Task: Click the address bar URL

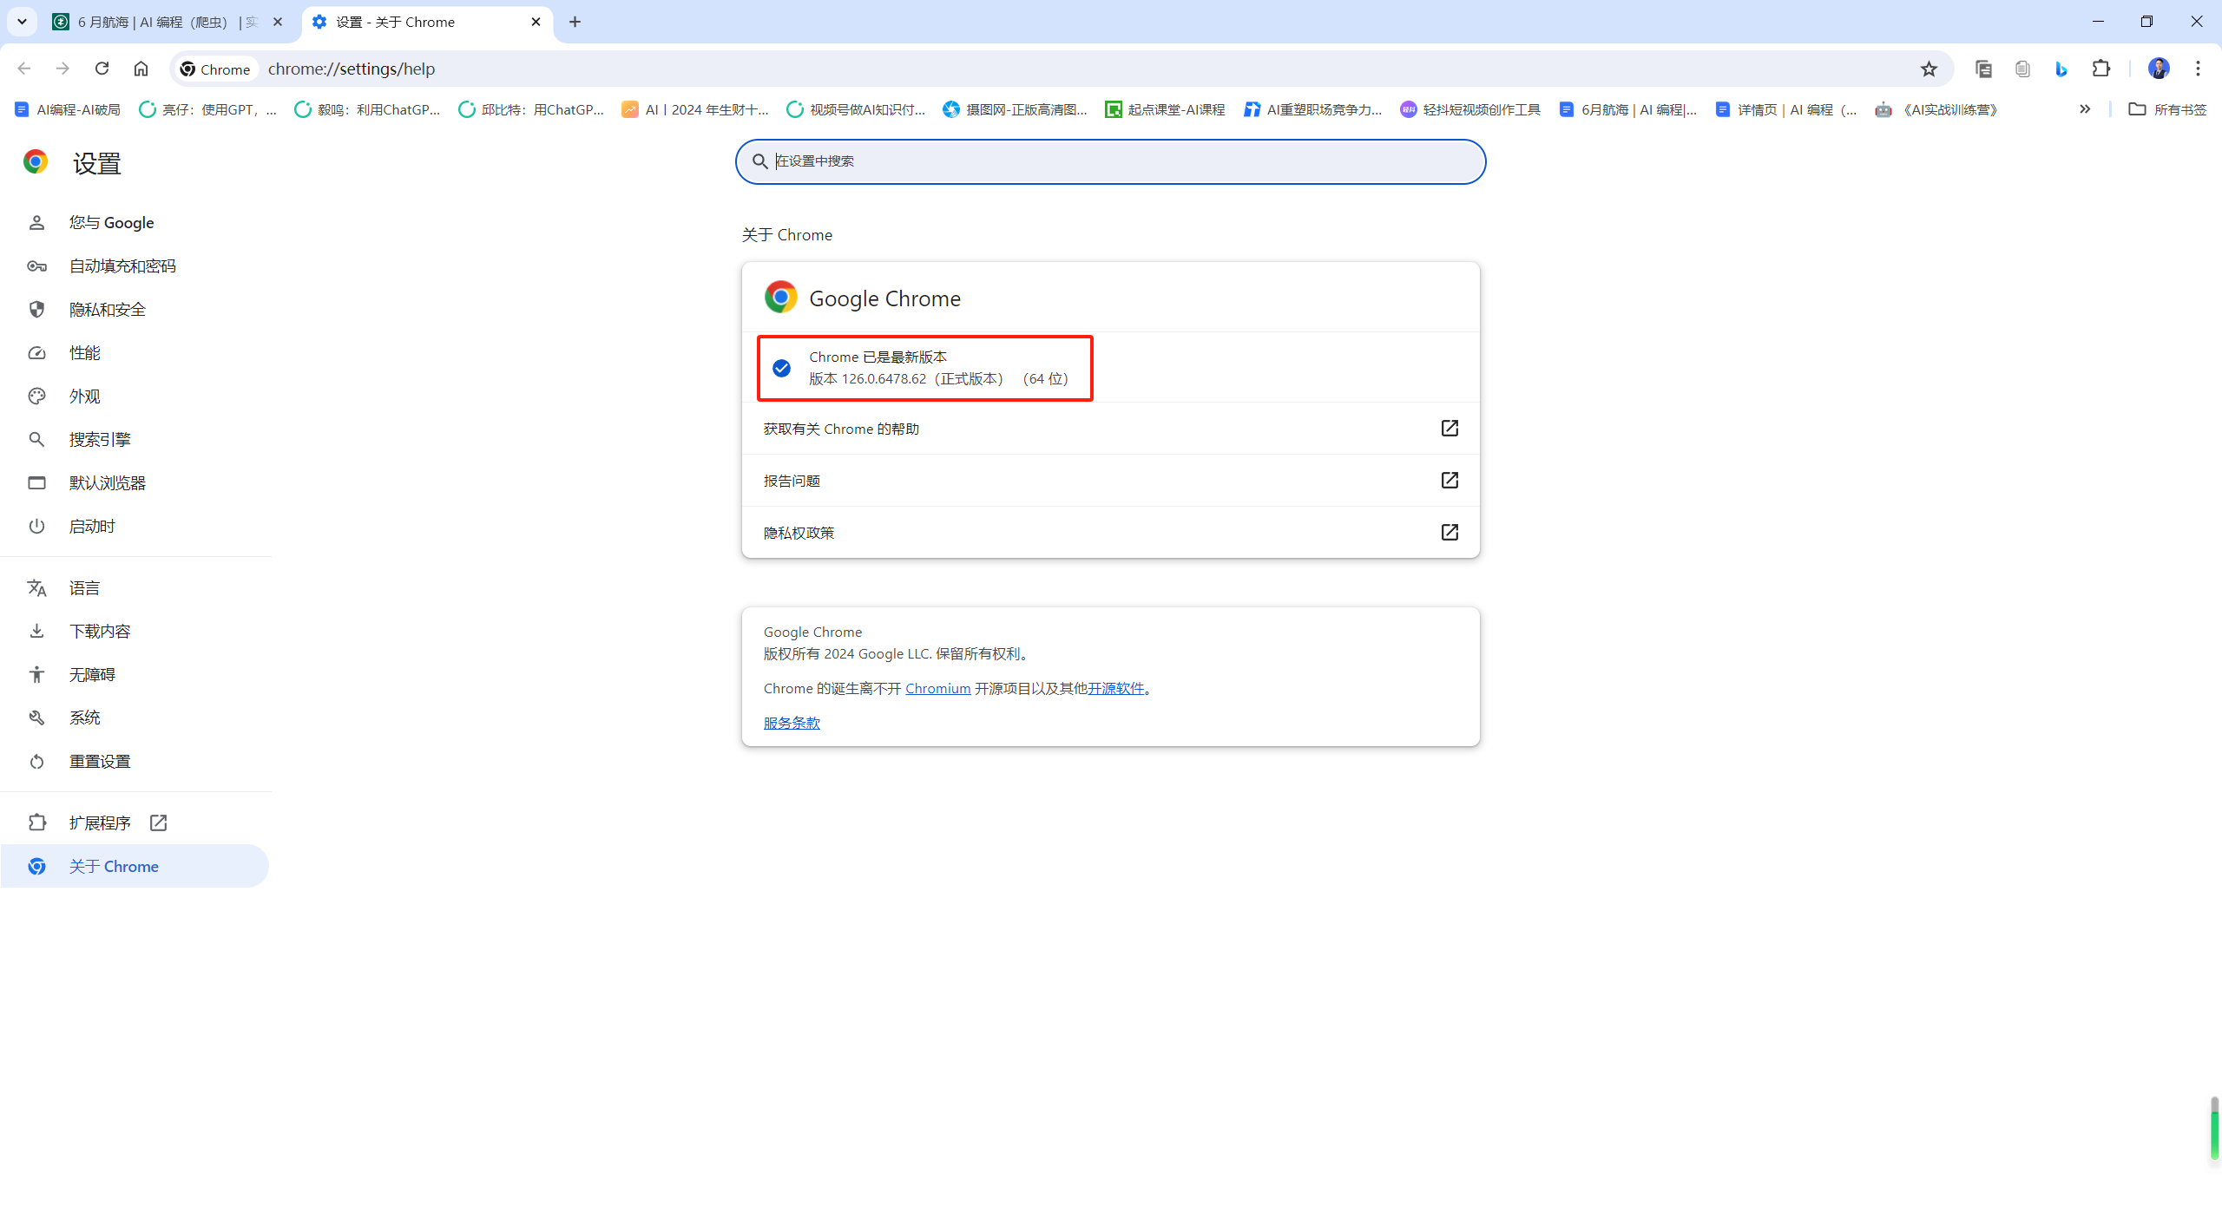Action: click(352, 69)
